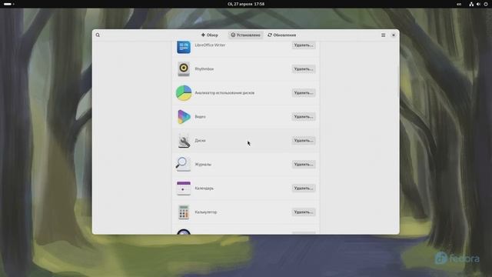
Task: Click the window scrollbar on right edge
Action: [x=398, y=82]
